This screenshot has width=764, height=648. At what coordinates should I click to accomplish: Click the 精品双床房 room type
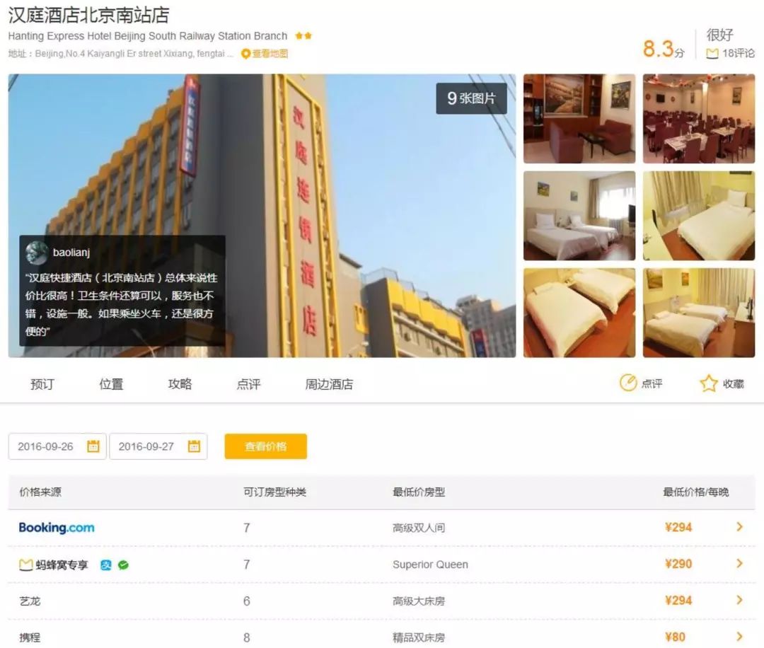pyautogui.click(x=419, y=637)
